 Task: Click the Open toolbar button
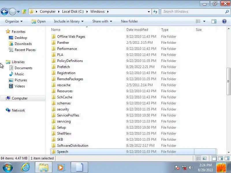point(39,21)
